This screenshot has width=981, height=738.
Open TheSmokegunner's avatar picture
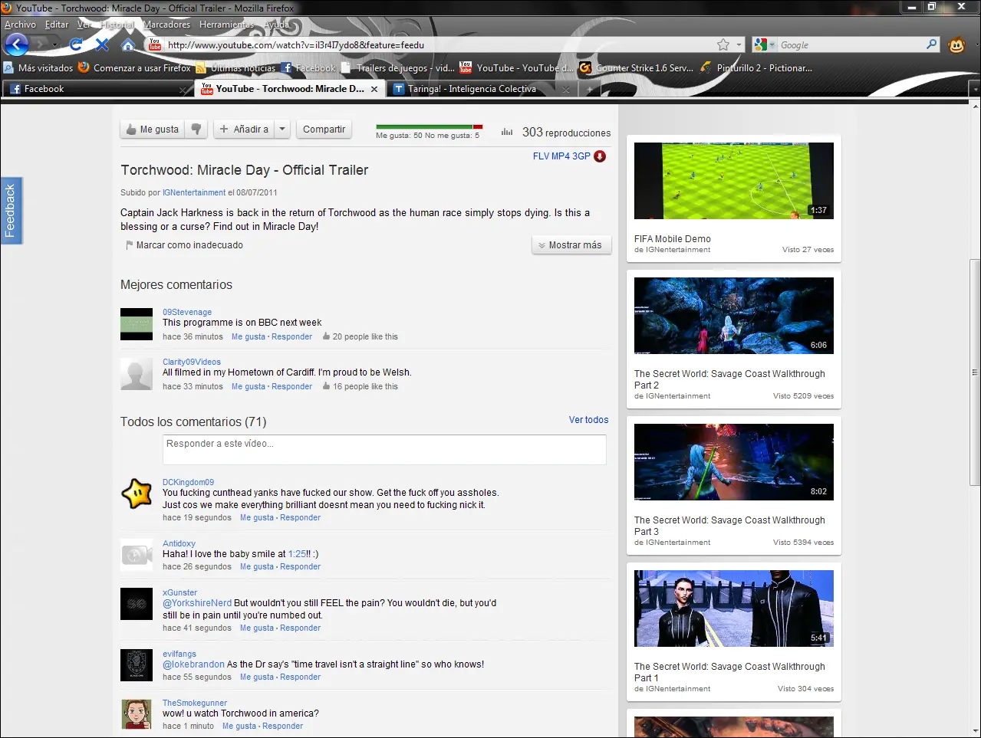click(137, 714)
